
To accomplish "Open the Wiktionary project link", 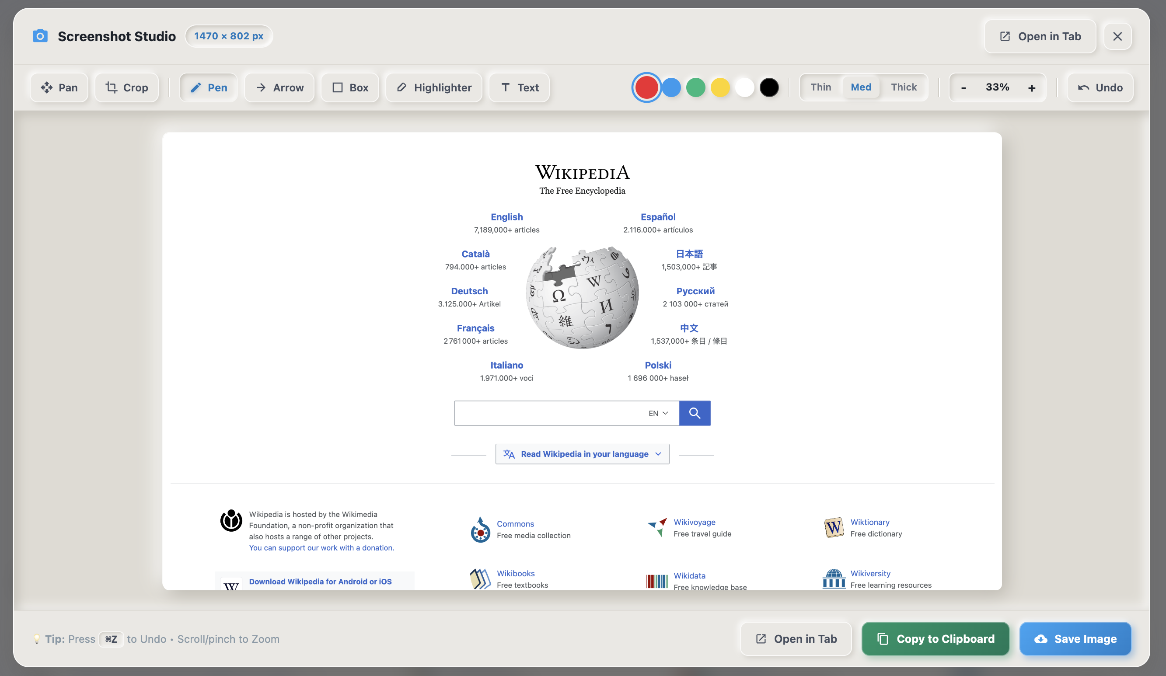I will point(870,522).
